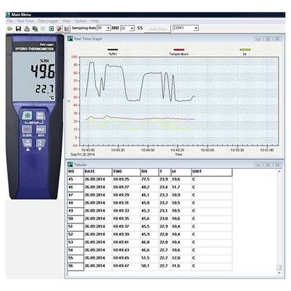Click the Open file toolbar icon
The width and height of the screenshot is (291, 291).
[10, 28]
